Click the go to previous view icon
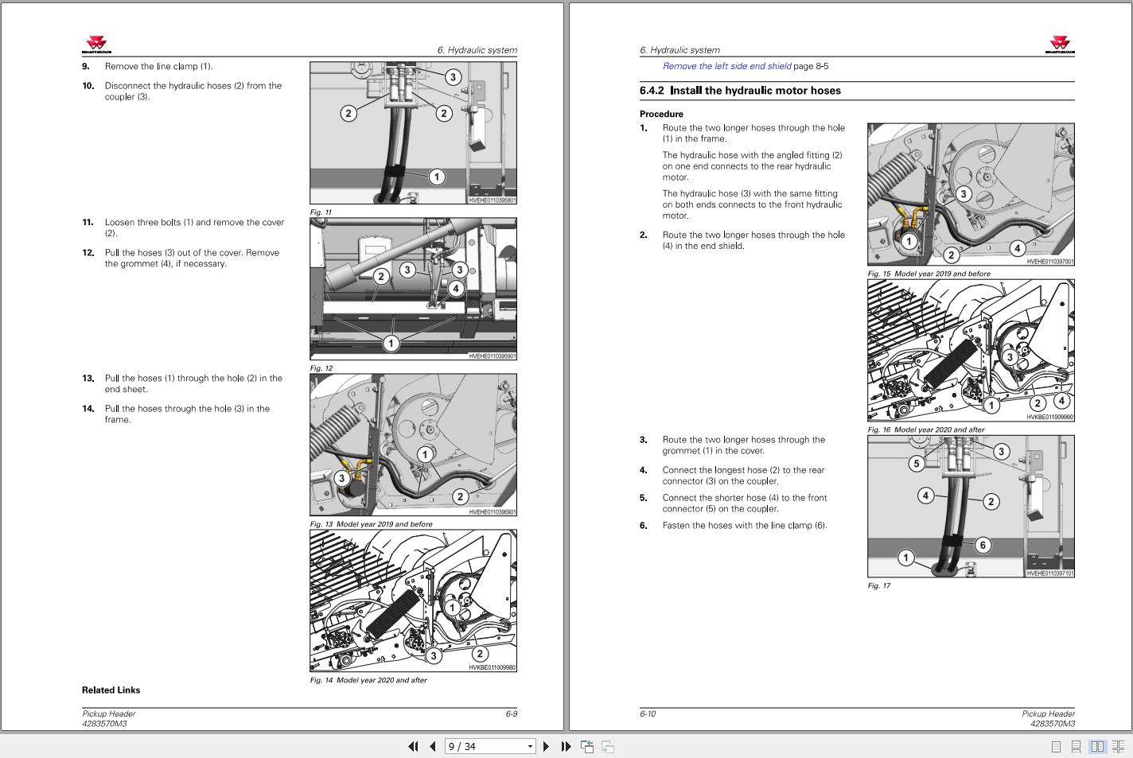This screenshot has height=758, width=1133. [587, 746]
